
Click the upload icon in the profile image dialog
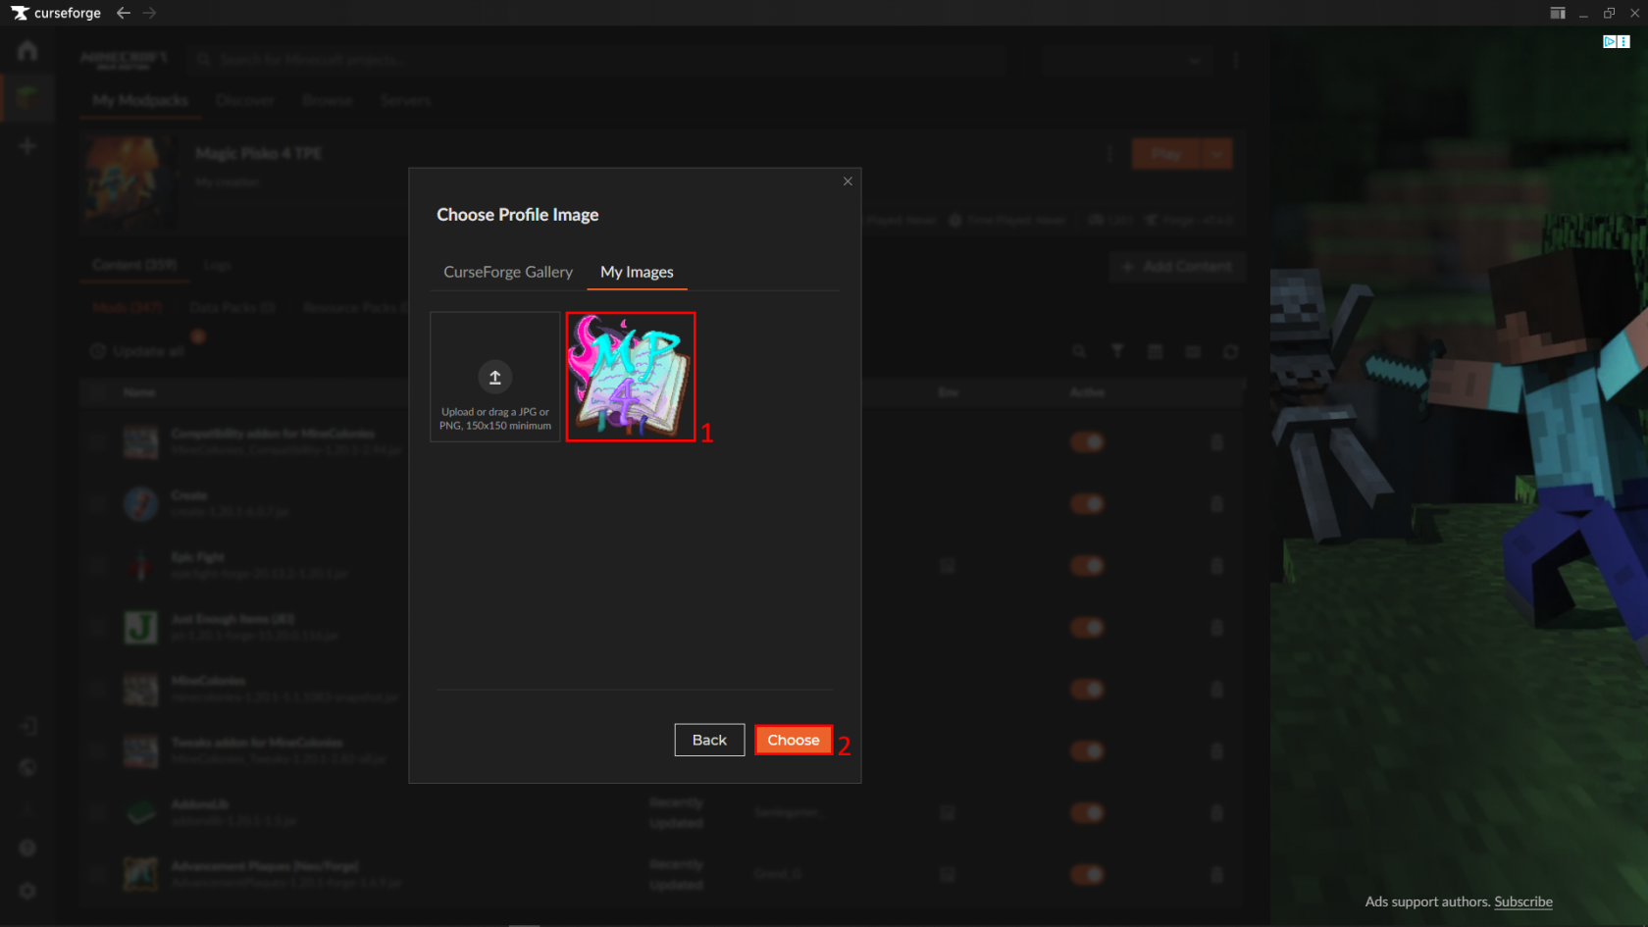(494, 377)
